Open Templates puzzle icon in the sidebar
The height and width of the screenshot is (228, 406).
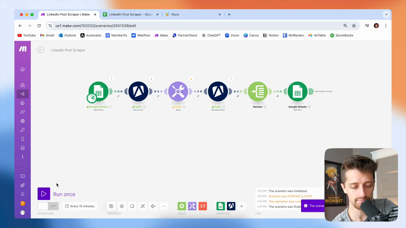(x=23, y=103)
